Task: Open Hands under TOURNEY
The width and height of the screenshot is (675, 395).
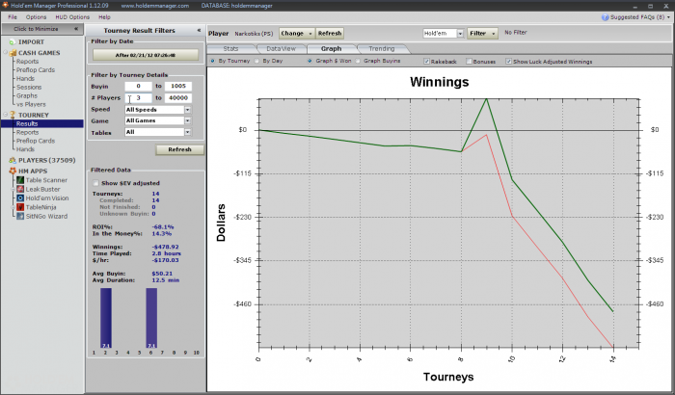Action: 25,149
